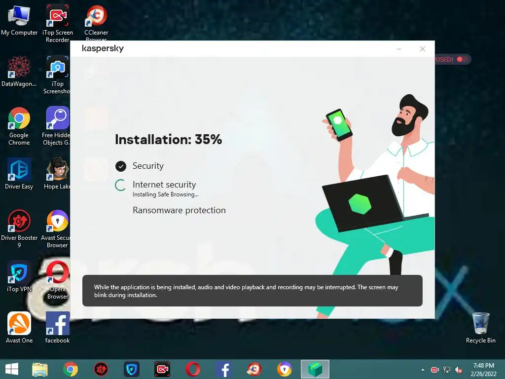505x379 pixels.
Task: Open the clock showing 7:48 PM
Action: (483, 370)
